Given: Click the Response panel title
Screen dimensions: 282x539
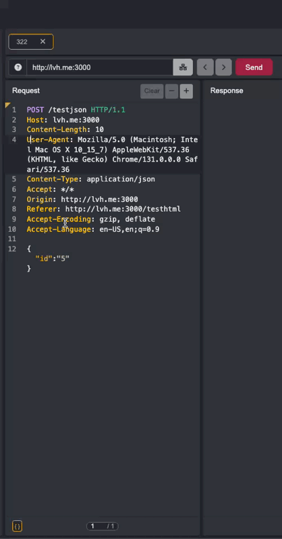Looking at the screenshot, I should click(x=227, y=91).
